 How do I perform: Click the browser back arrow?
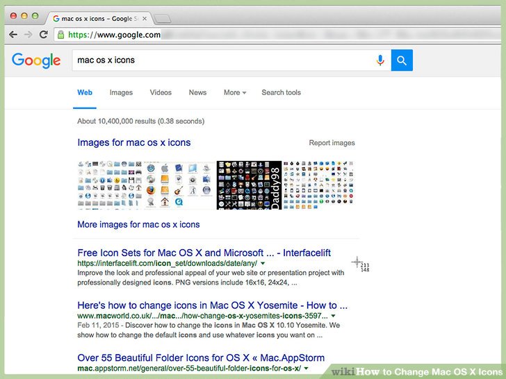[13, 35]
